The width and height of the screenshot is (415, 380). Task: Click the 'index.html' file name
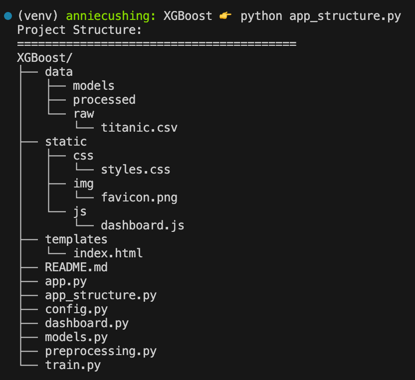click(x=108, y=253)
